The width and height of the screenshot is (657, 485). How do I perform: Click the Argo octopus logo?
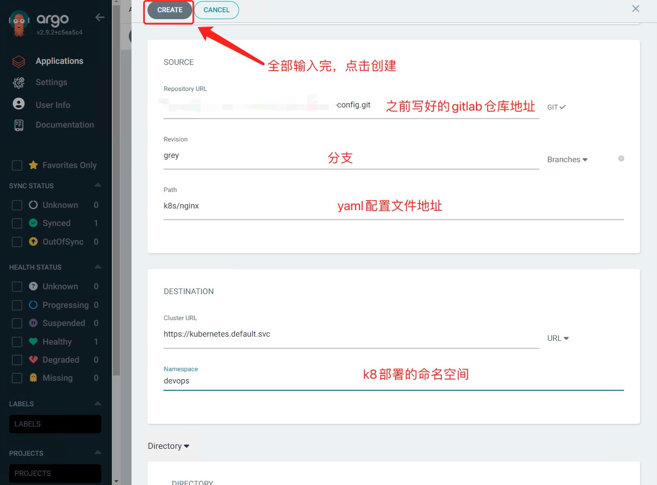point(19,23)
